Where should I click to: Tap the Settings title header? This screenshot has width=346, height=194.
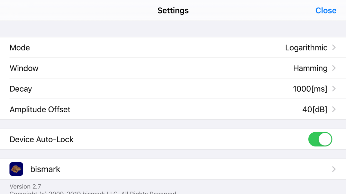click(173, 10)
